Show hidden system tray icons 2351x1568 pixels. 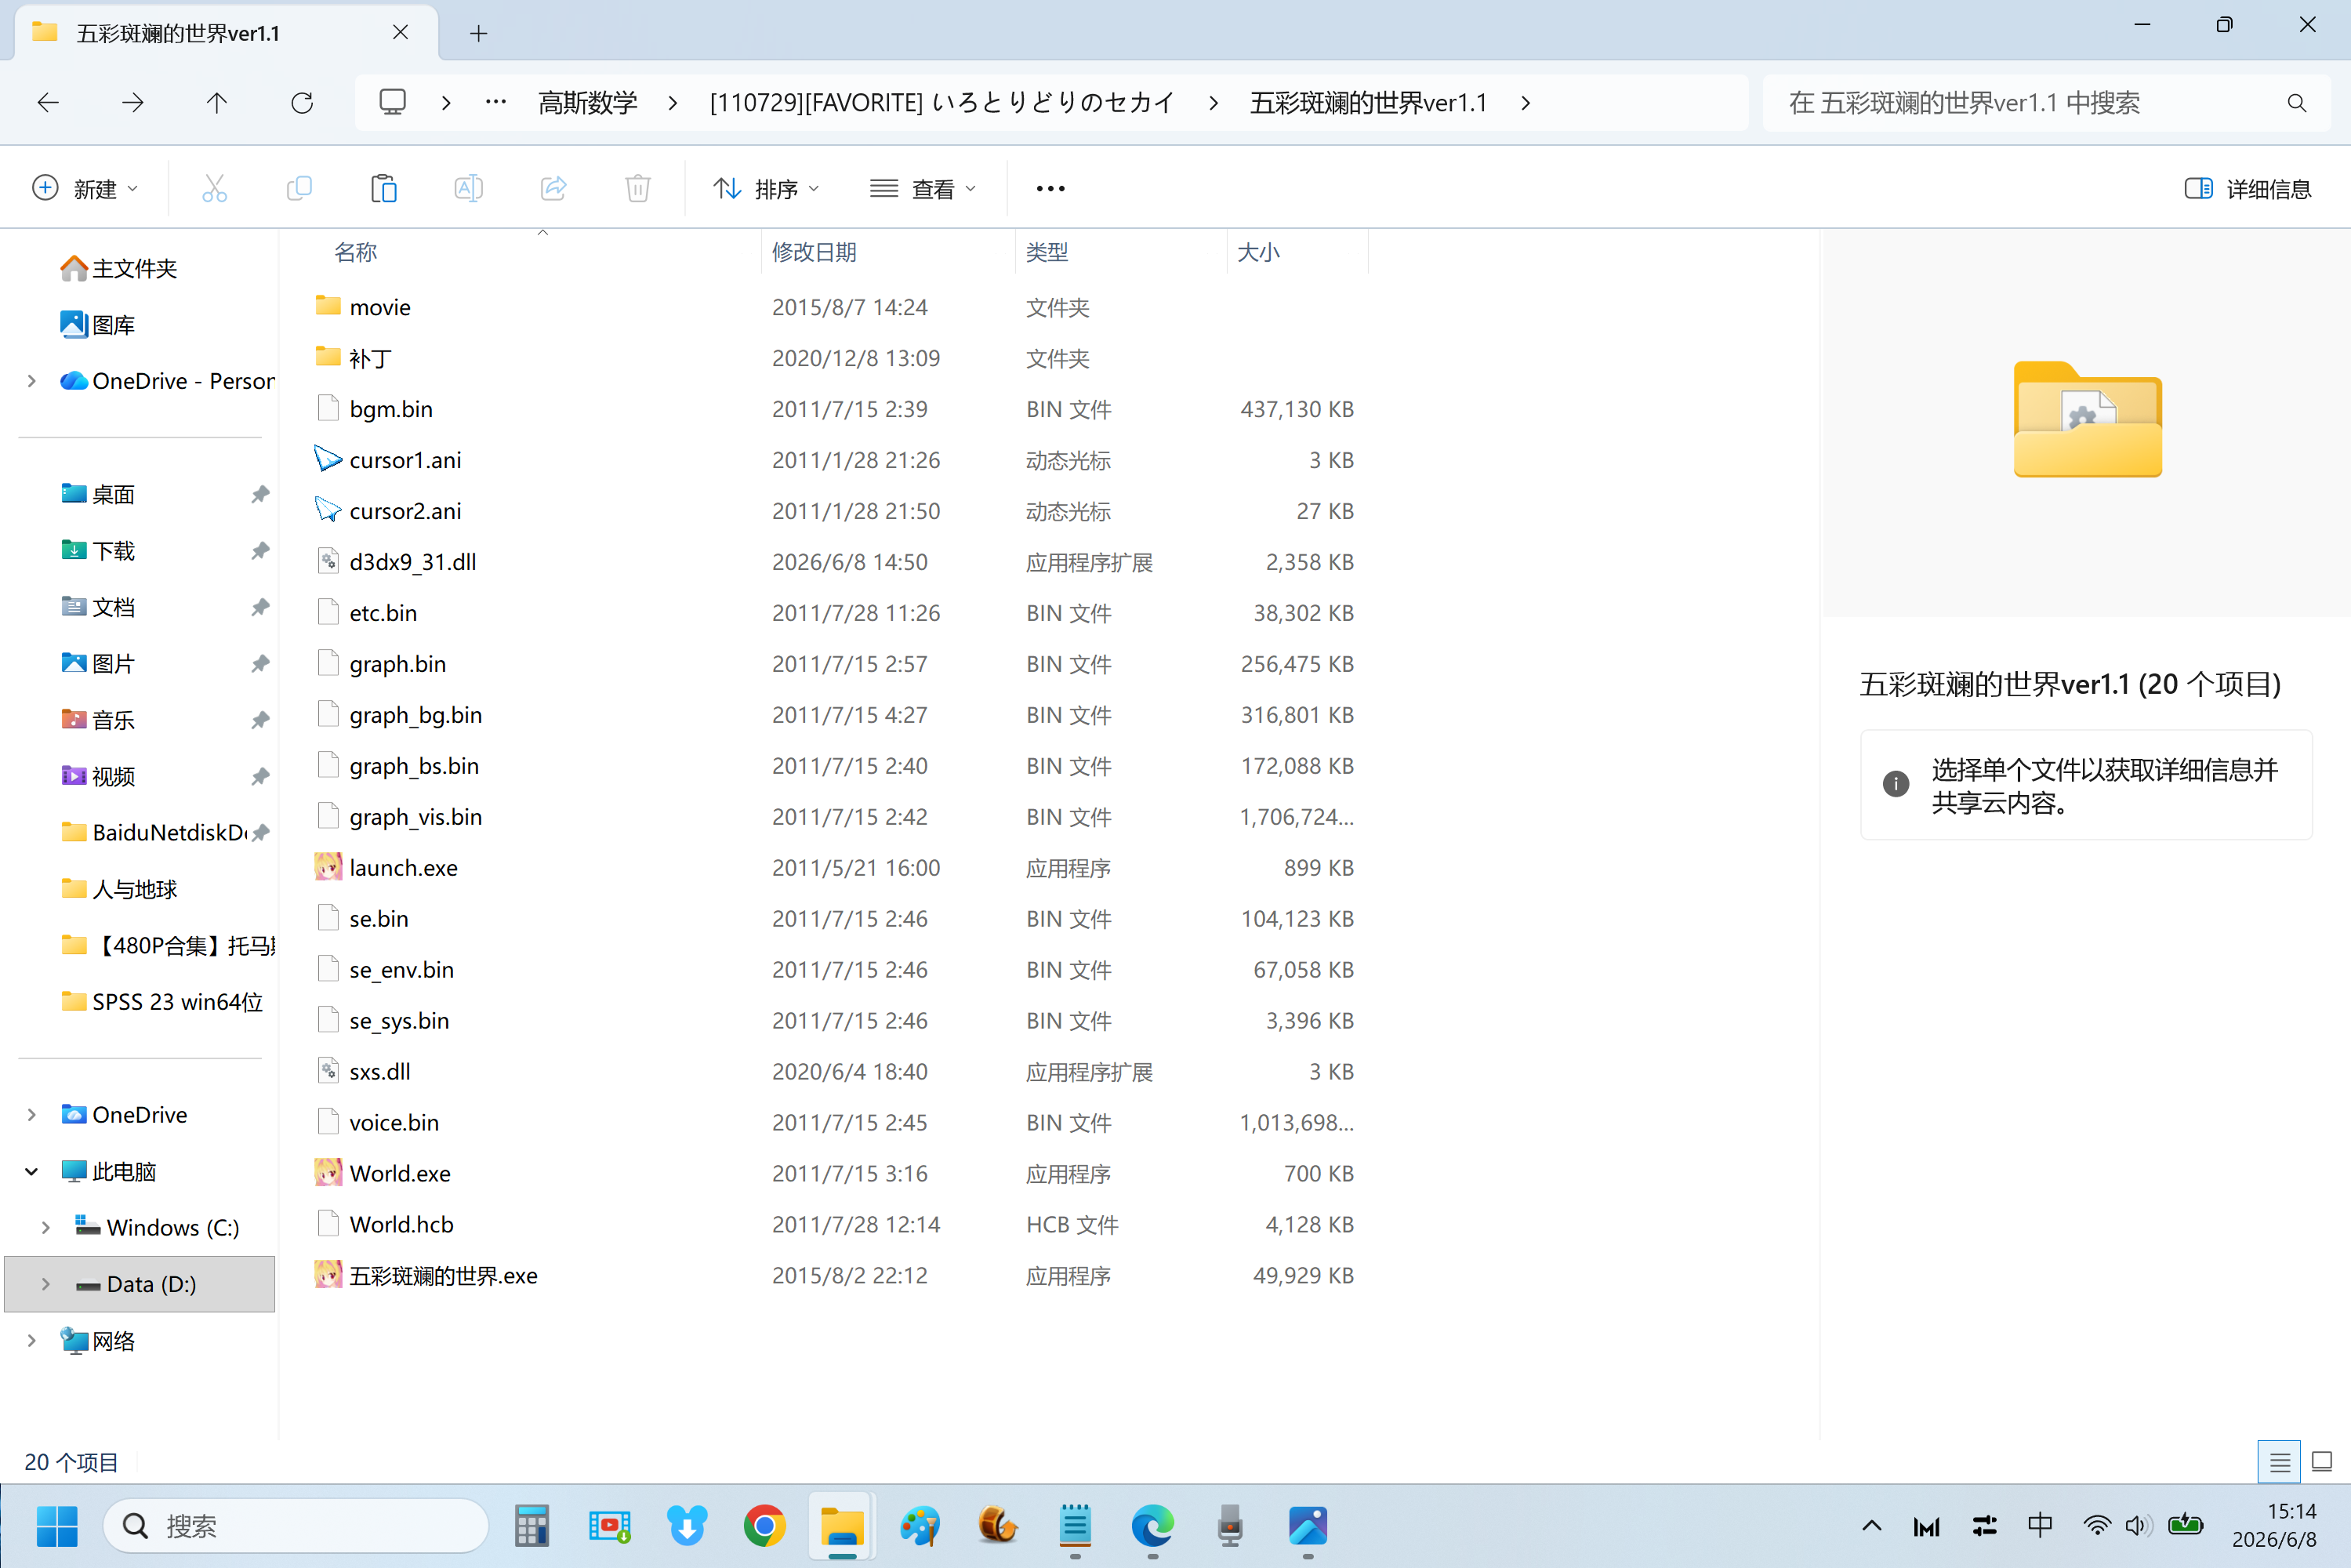coord(1872,1526)
